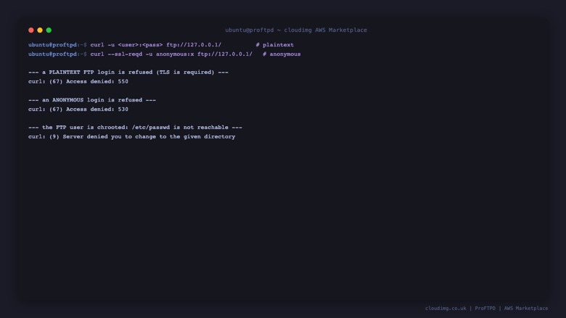Viewport: 566px width, 318px height.
Task: Click the green maximize window dot
Action: [x=49, y=30]
